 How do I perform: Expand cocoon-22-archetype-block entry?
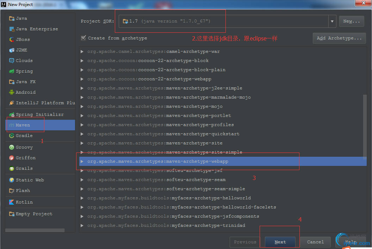[x=82, y=61]
